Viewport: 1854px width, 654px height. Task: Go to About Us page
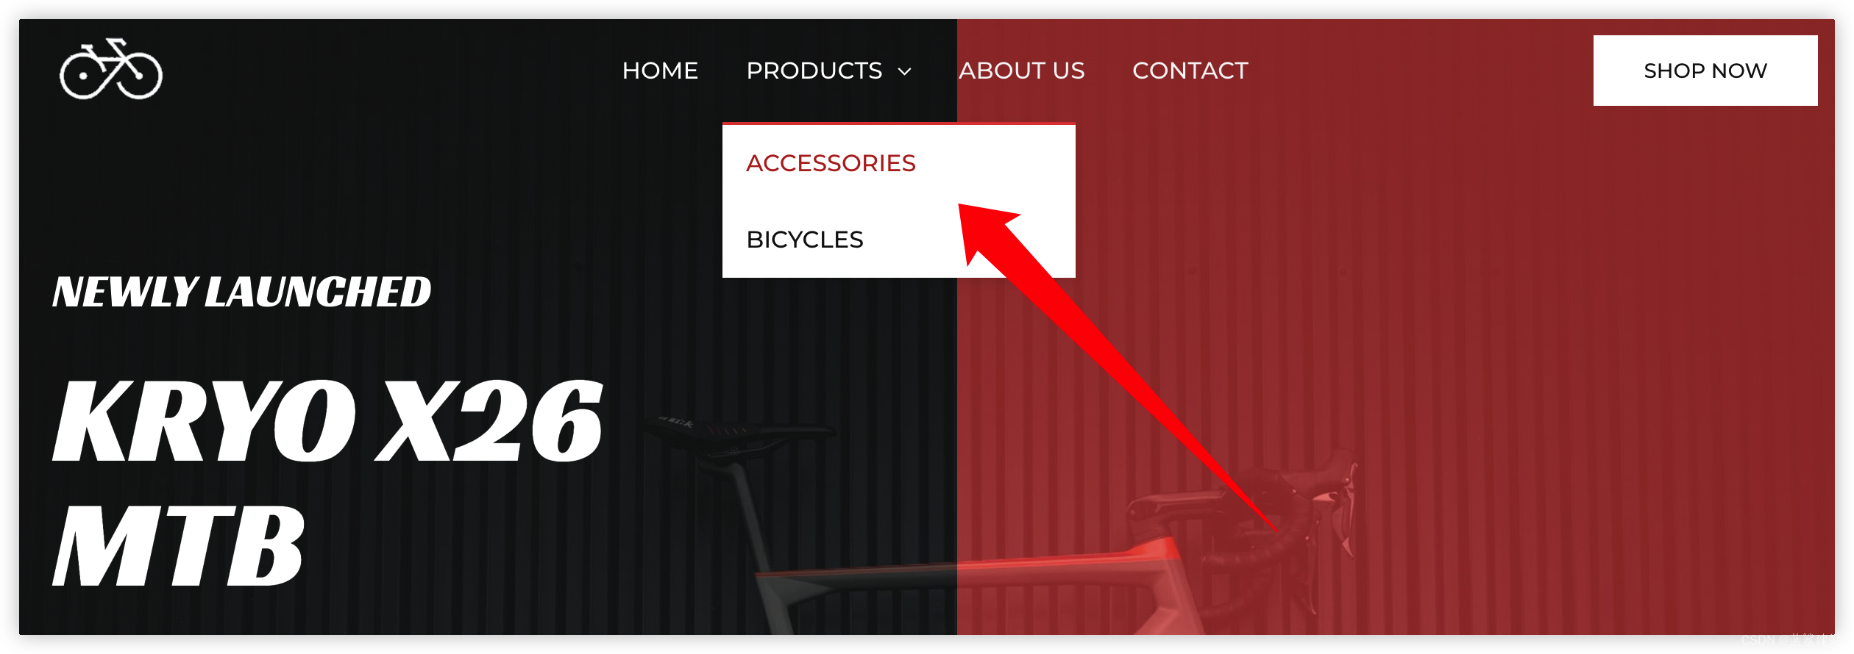[x=1021, y=71]
